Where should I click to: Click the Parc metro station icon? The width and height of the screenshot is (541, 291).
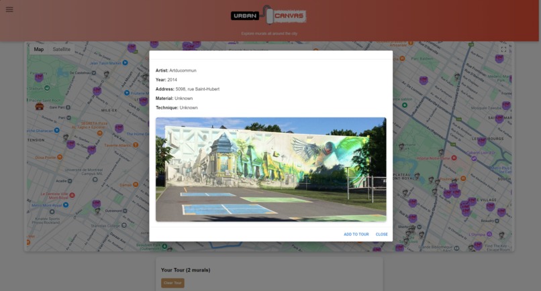pos(68,117)
